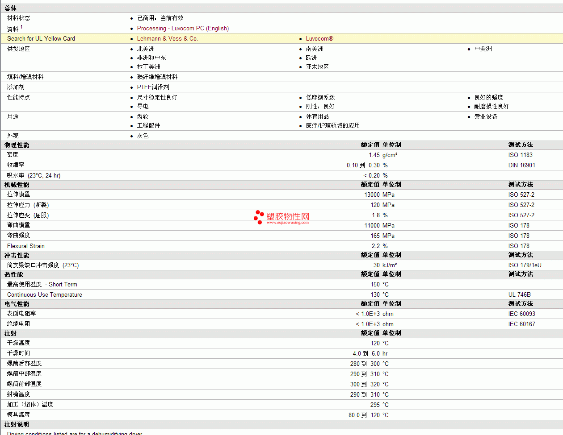
Task: Click UL 746B test method
Action: point(519,294)
